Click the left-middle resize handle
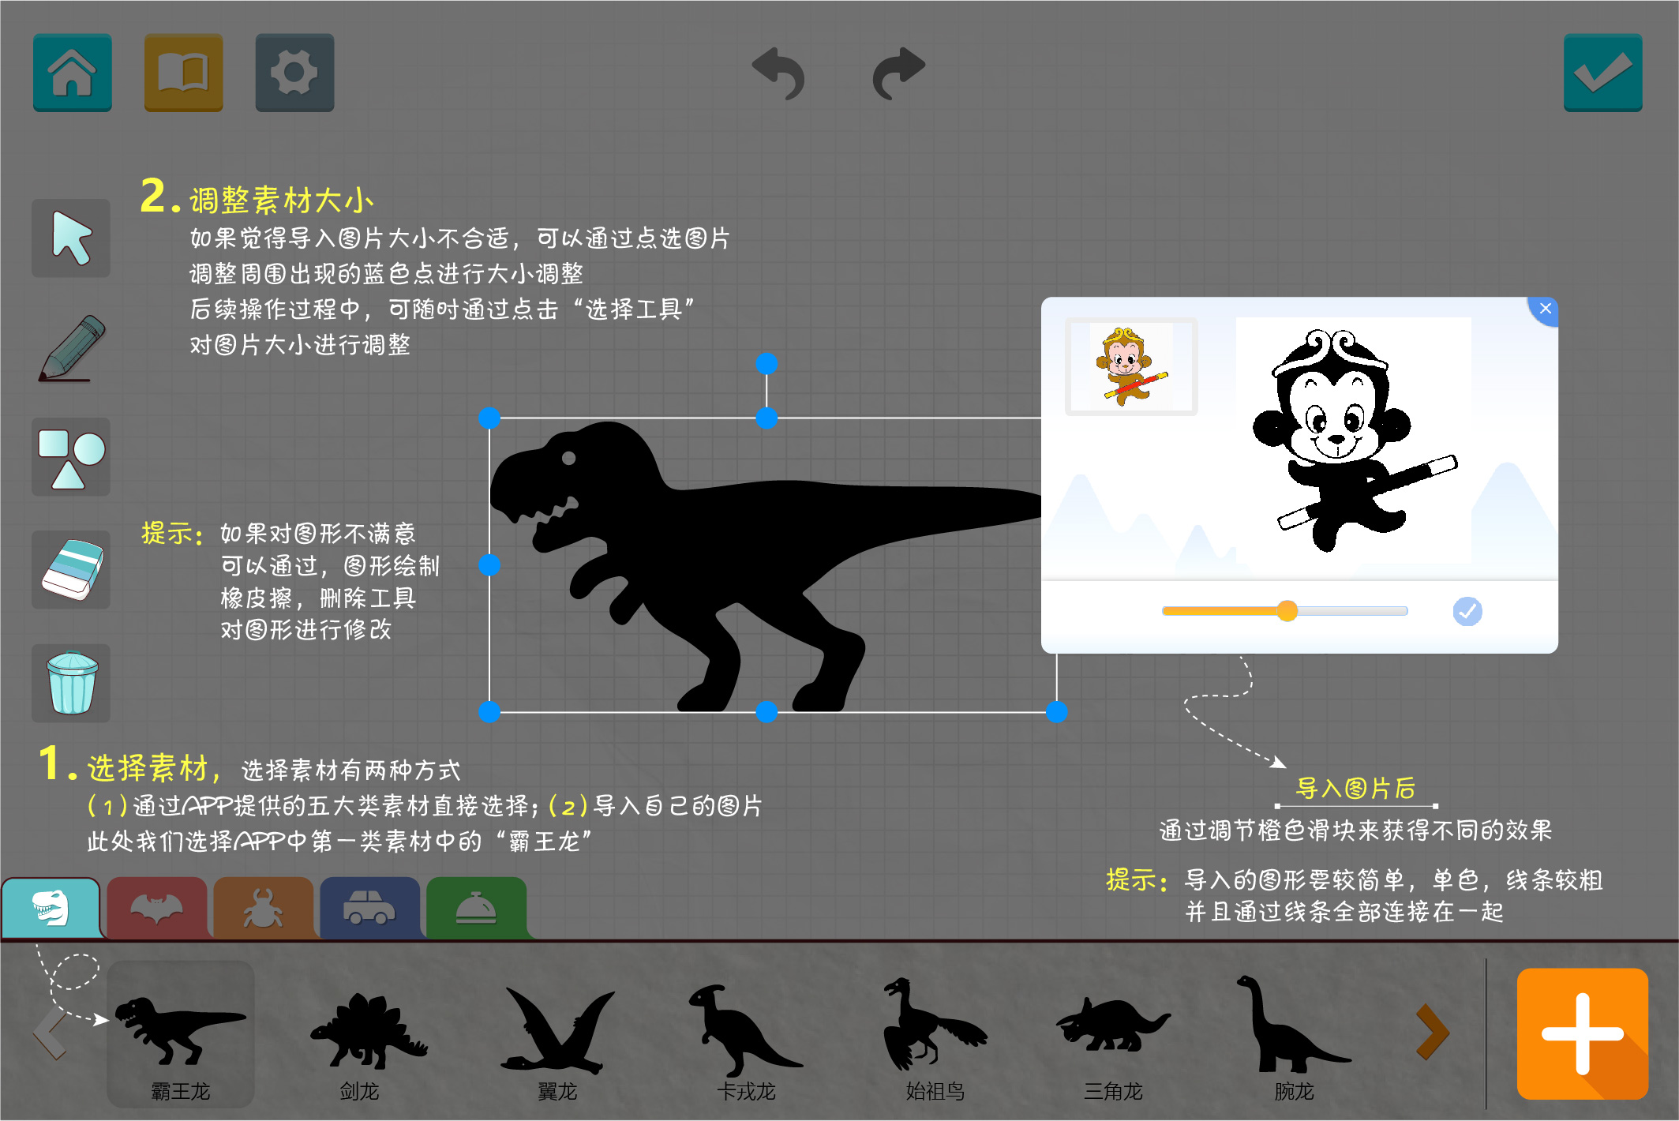The width and height of the screenshot is (1679, 1121). (x=489, y=565)
